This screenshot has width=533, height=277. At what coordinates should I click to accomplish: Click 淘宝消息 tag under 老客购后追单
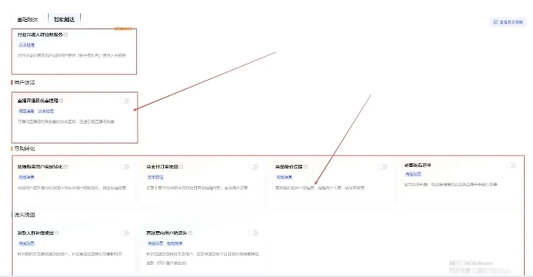(x=413, y=174)
